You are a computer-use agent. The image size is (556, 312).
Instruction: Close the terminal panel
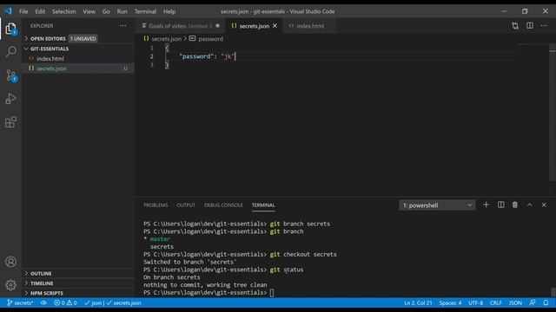(x=544, y=205)
